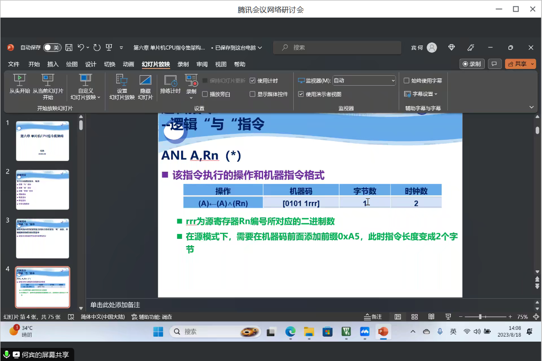
Task: Switch to the View (视图) tab
Action: click(221, 64)
